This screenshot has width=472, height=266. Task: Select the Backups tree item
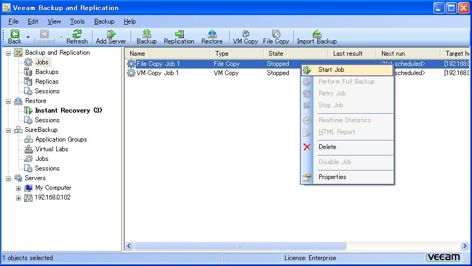tap(47, 72)
